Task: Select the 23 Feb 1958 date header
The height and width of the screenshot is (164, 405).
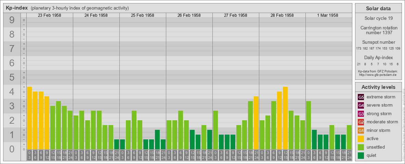Action: coord(50,15)
